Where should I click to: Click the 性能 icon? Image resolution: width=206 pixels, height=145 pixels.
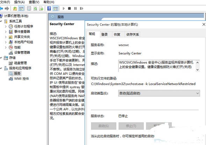point(11,47)
